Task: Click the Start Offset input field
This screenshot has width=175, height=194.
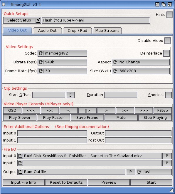Action: click(x=49, y=95)
